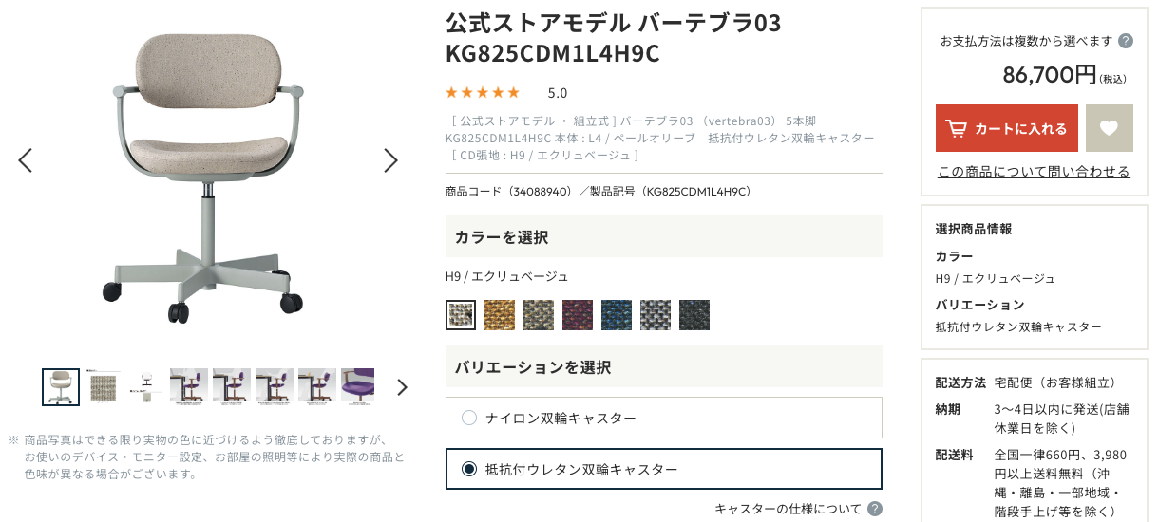Click the heart favorite icon button
Screen dimensions: 1159x522
[1110, 128]
